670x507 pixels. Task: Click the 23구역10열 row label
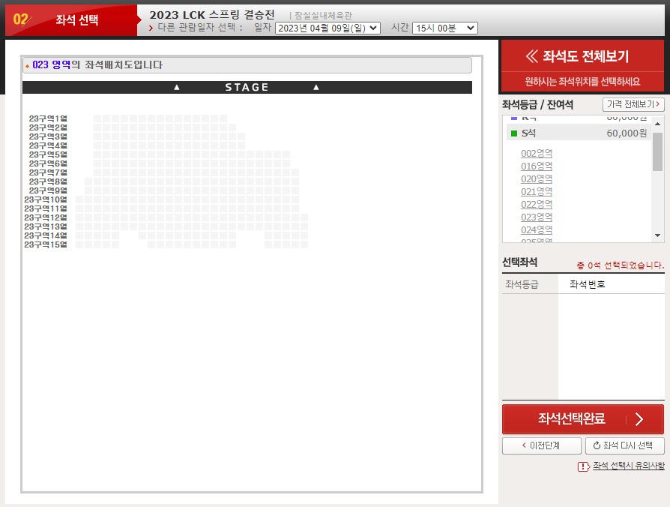point(46,199)
